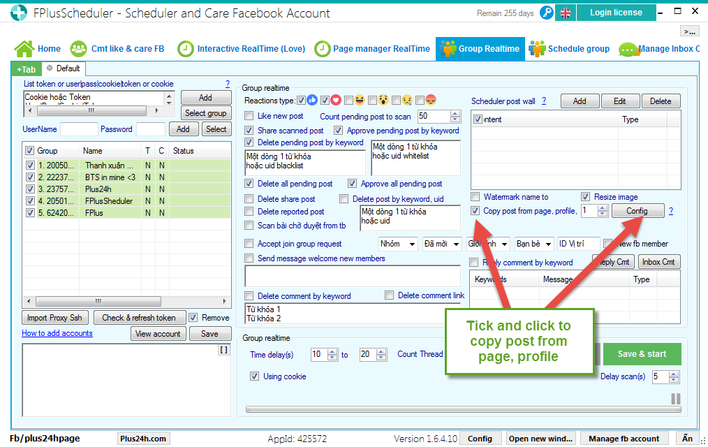The height and width of the screenshot is (447, 708).
Task: Open Interactive RealTime (Love) clock icon
Action: tap(185, 49)
